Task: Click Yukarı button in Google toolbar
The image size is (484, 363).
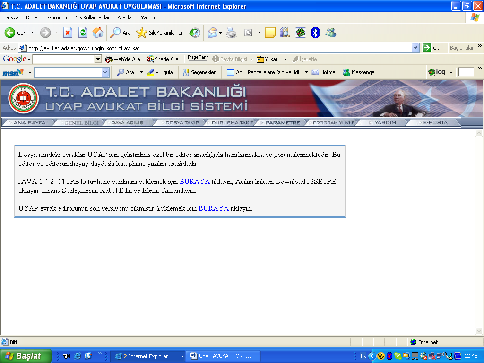Action: (x=268, y=59)
